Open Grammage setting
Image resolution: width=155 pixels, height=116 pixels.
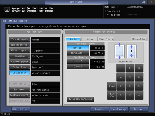20,56
